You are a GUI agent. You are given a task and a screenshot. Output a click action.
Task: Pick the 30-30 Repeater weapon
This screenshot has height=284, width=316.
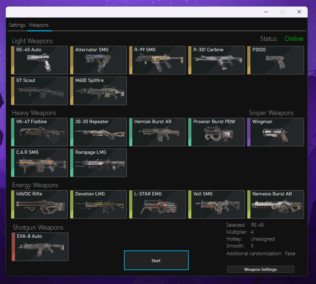(x=99, y=132)
